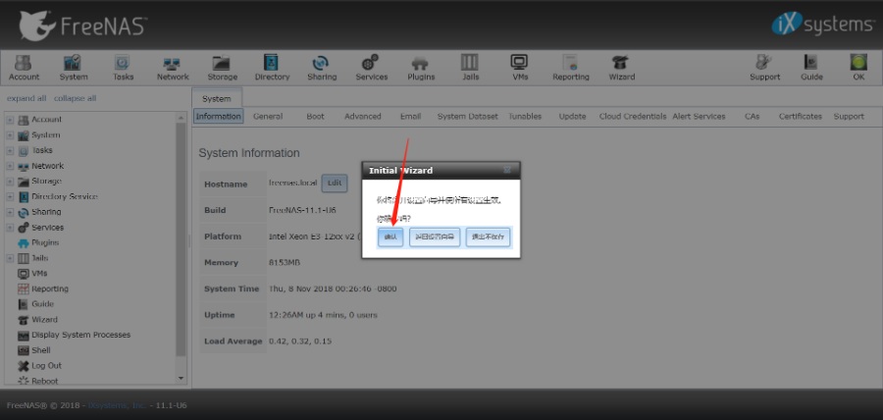Open Network from the top toolbar
Viewport: 883px width, 420px height.
[173, 68]
